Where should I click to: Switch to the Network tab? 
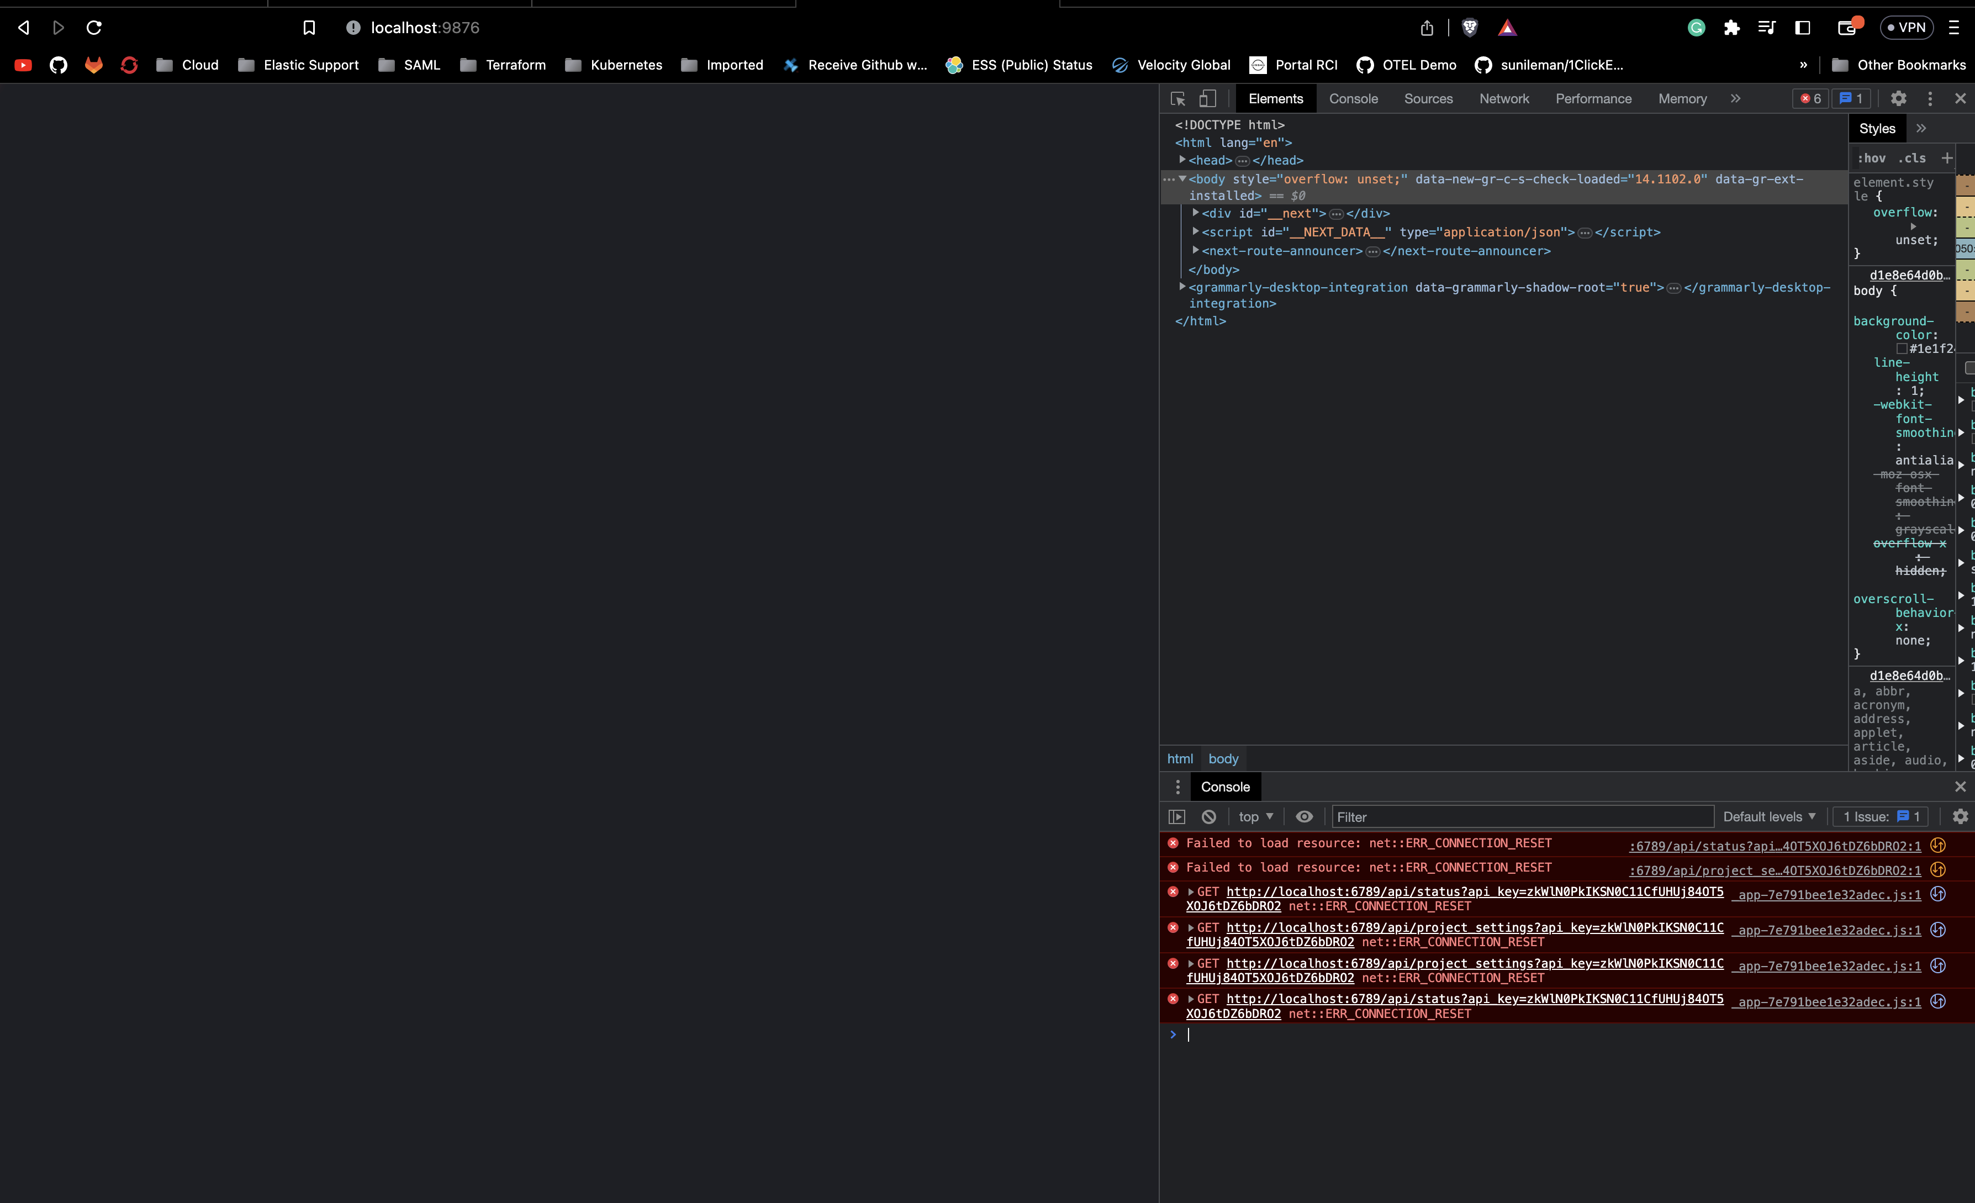1504,98
